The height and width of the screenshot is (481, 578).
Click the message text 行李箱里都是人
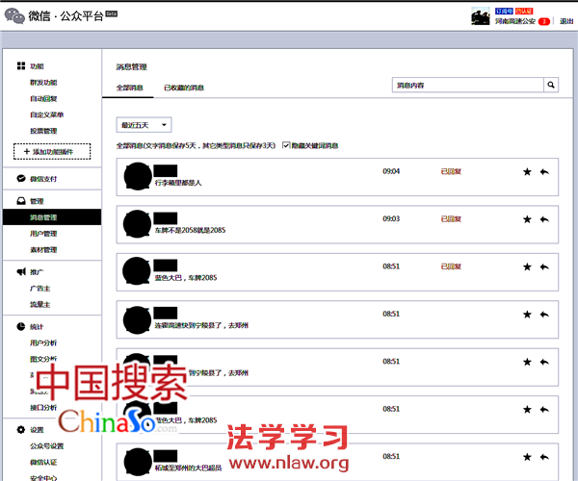(x=178, y=183)
